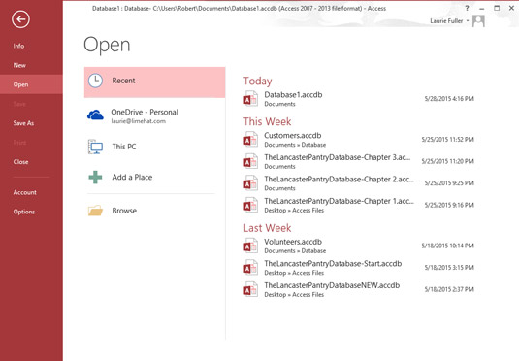
Task: Open TheLancasterPantryDatabase-Chapter 1 file name
Action: (339, 201)
